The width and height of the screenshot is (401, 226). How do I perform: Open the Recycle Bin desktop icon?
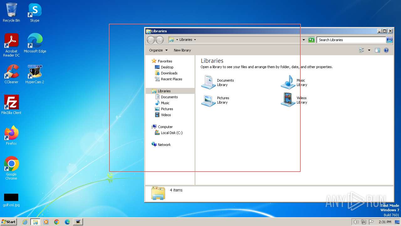pyautogui.click(x=11, y=13)
